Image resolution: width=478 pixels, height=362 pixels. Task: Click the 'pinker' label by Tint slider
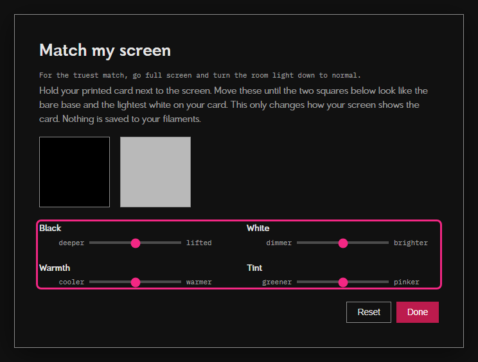406,282
